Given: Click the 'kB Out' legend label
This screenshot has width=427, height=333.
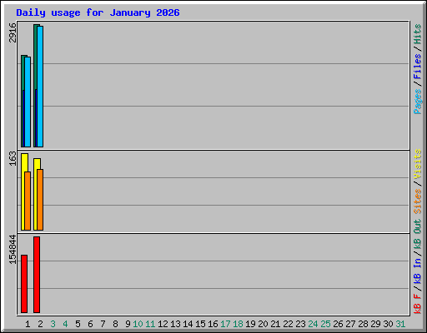Looking at the screenshot, I should click(x=417, y=235).
